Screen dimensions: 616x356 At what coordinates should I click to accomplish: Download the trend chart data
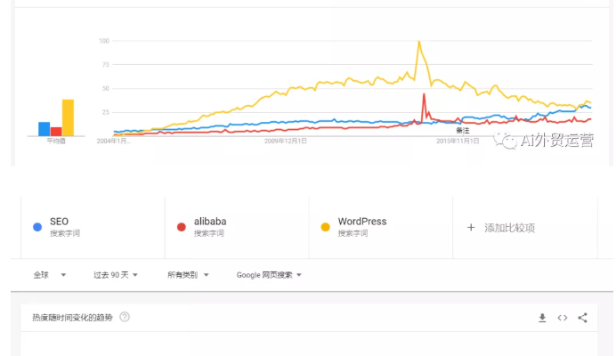point(542,318)
